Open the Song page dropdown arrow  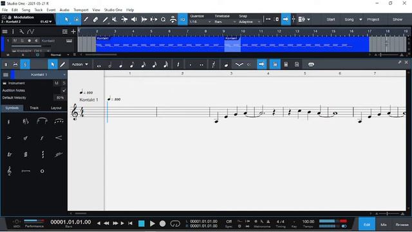tap(360, 19)
